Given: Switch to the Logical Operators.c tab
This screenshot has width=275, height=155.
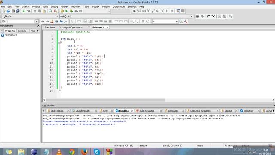Looking at the screenshot, I should click(x=73, y=28).
